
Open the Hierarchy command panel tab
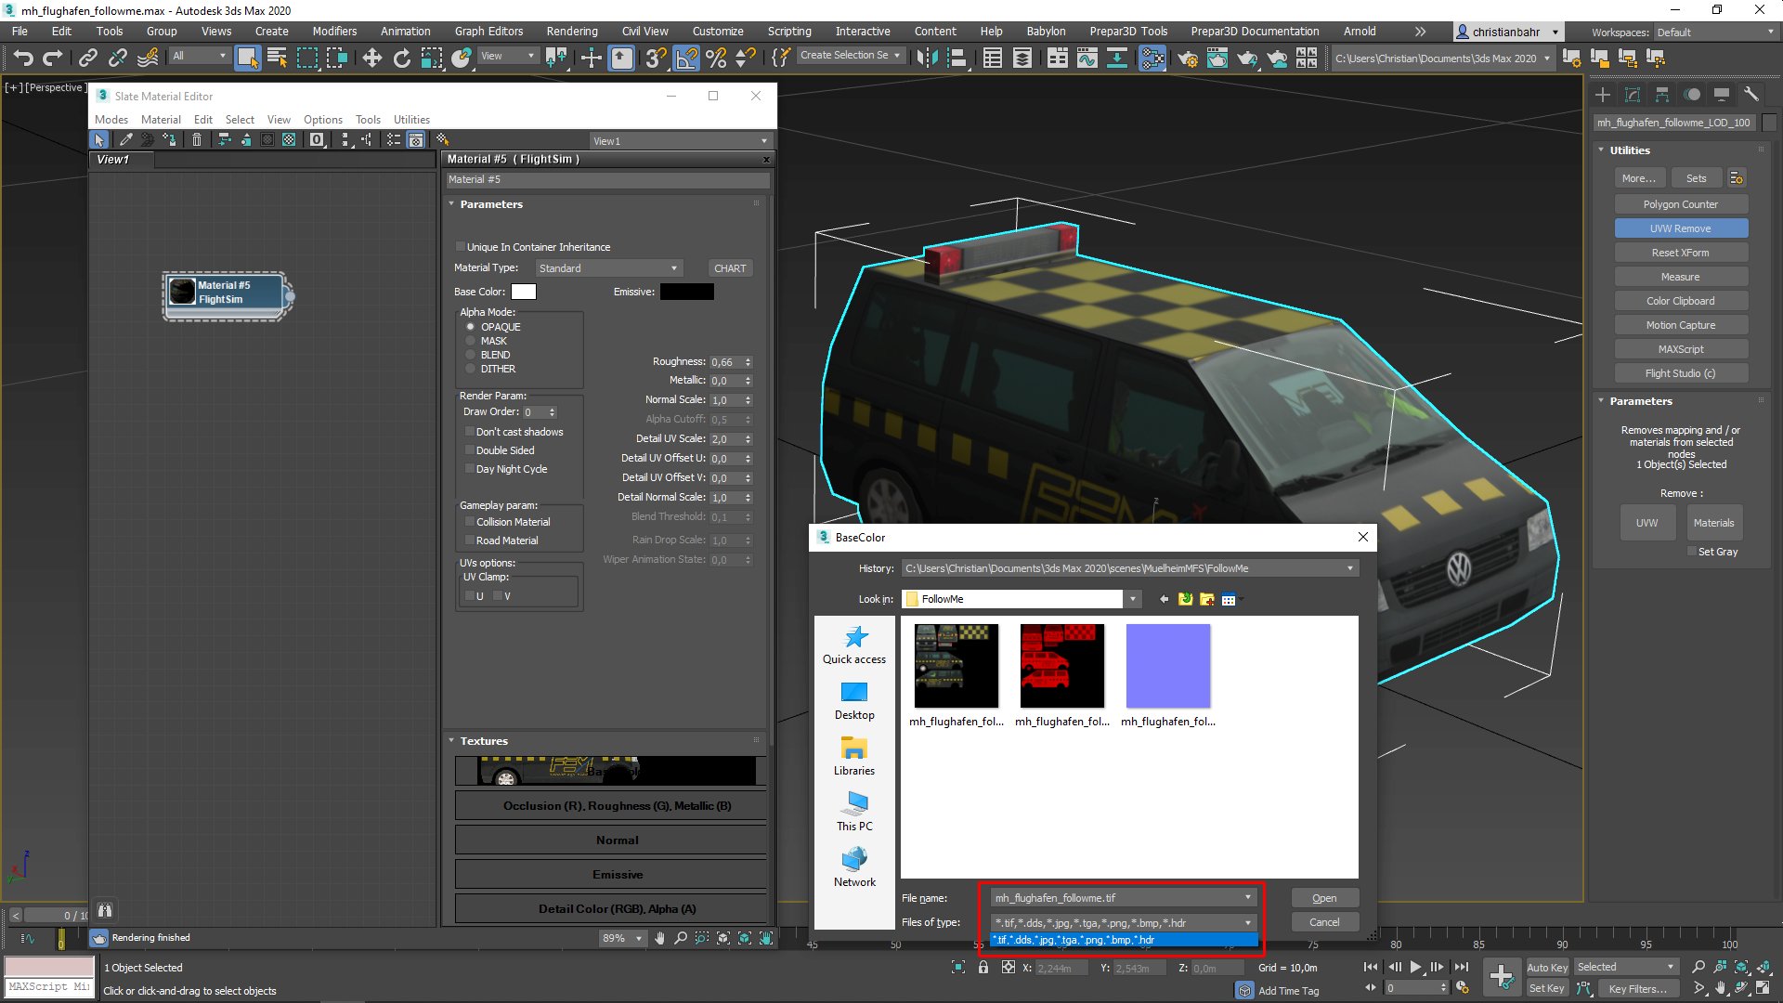1662,95
